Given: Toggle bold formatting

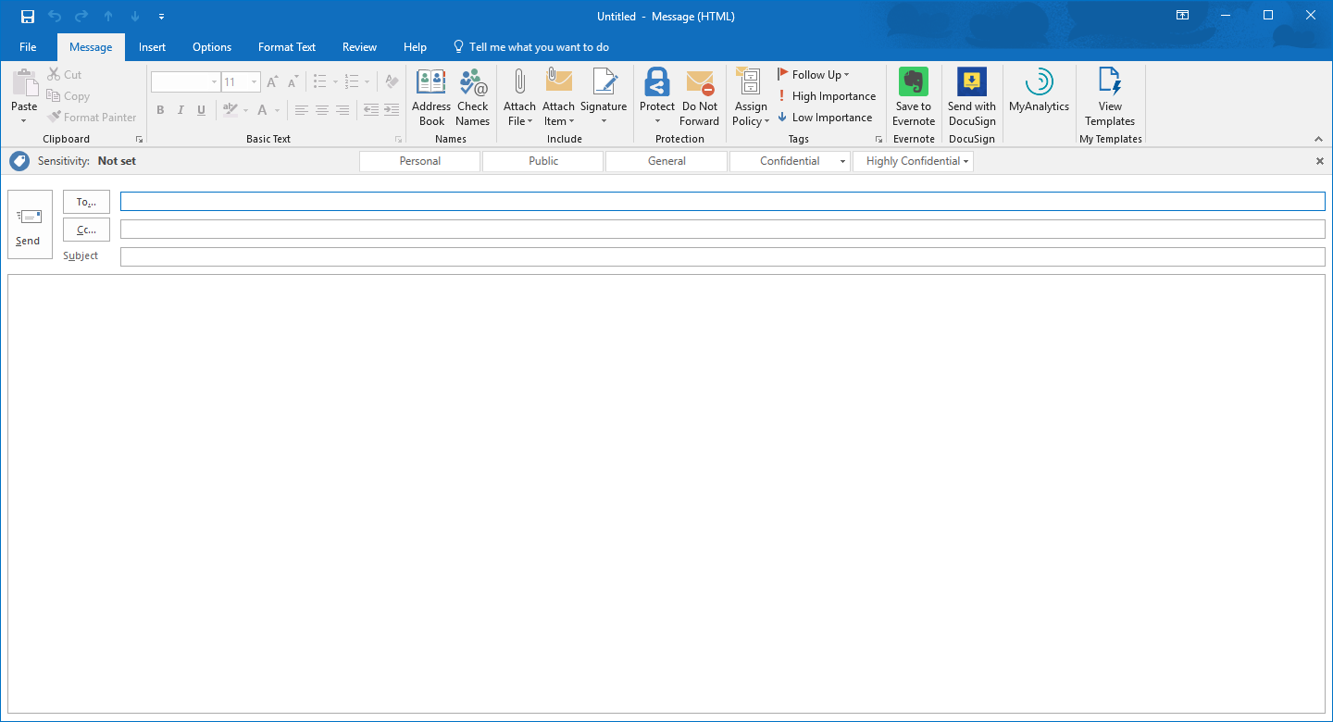Looking at the screenshot, I should coord(159,109).
